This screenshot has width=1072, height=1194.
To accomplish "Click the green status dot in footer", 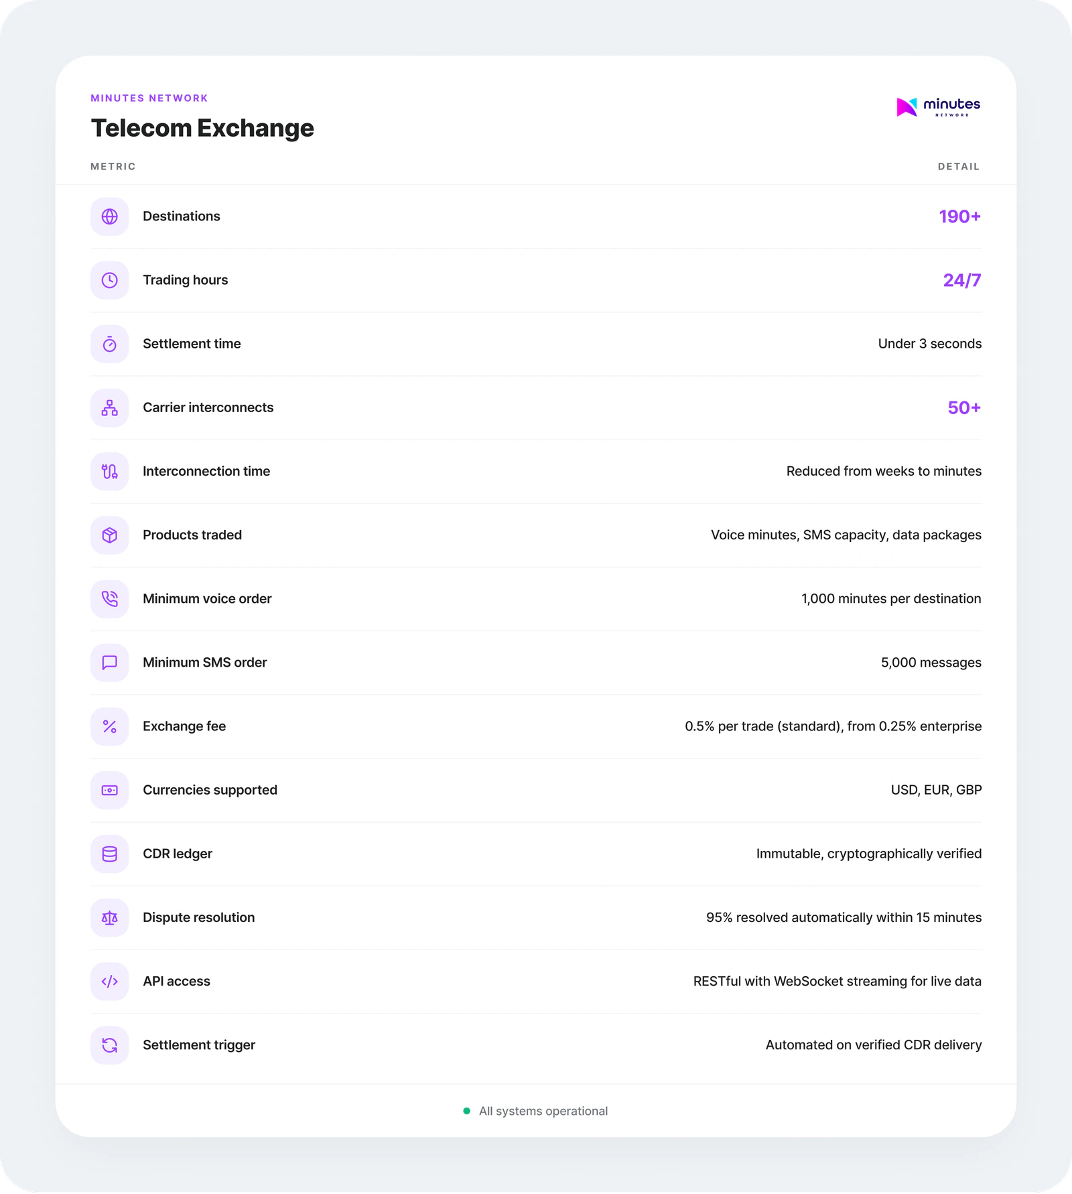I will (x=467, y=1111).
